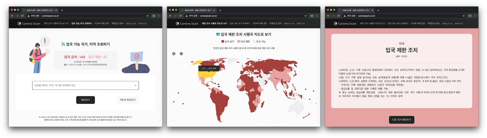This screenshot has height=138, width=487.
Task: Click 입국 제한 : 61 count text
Action: click(x=97, y=57)
